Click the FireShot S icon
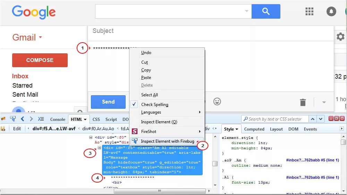The image size is (347, 195). click(135, 131)
